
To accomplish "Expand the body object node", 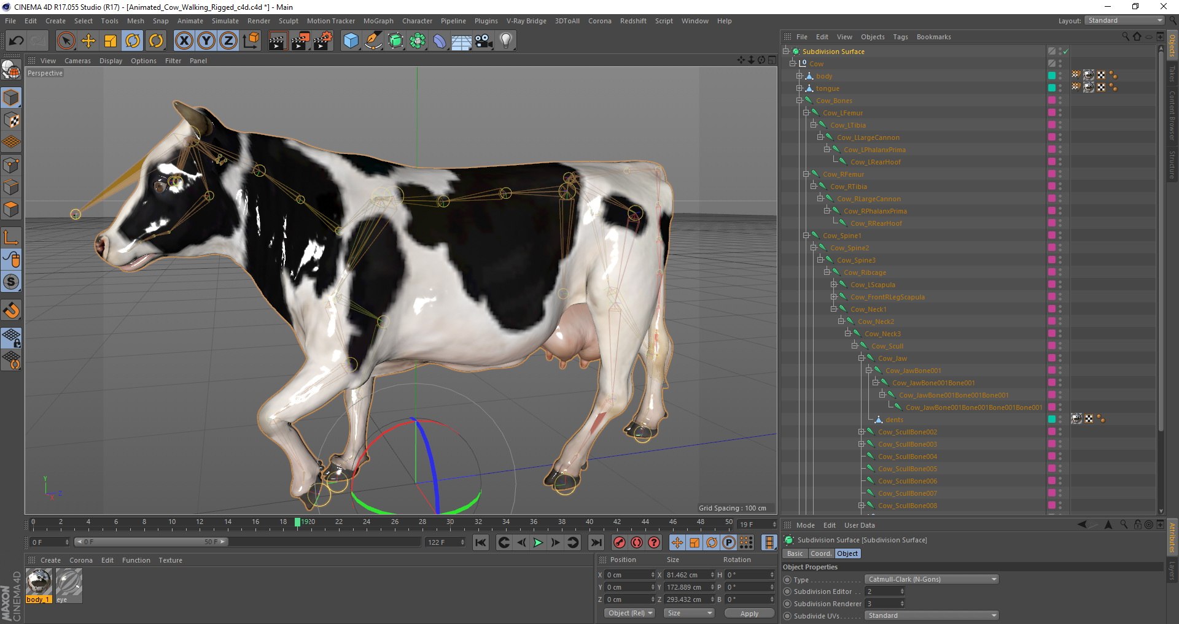I will pyautogui.click(x=800, y=76).
